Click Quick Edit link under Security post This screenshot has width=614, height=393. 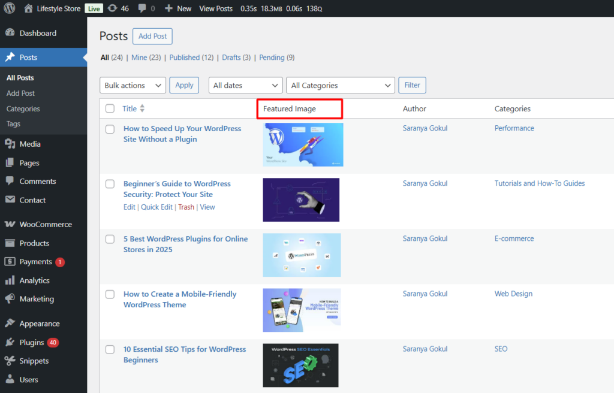[x=156, y=207]
